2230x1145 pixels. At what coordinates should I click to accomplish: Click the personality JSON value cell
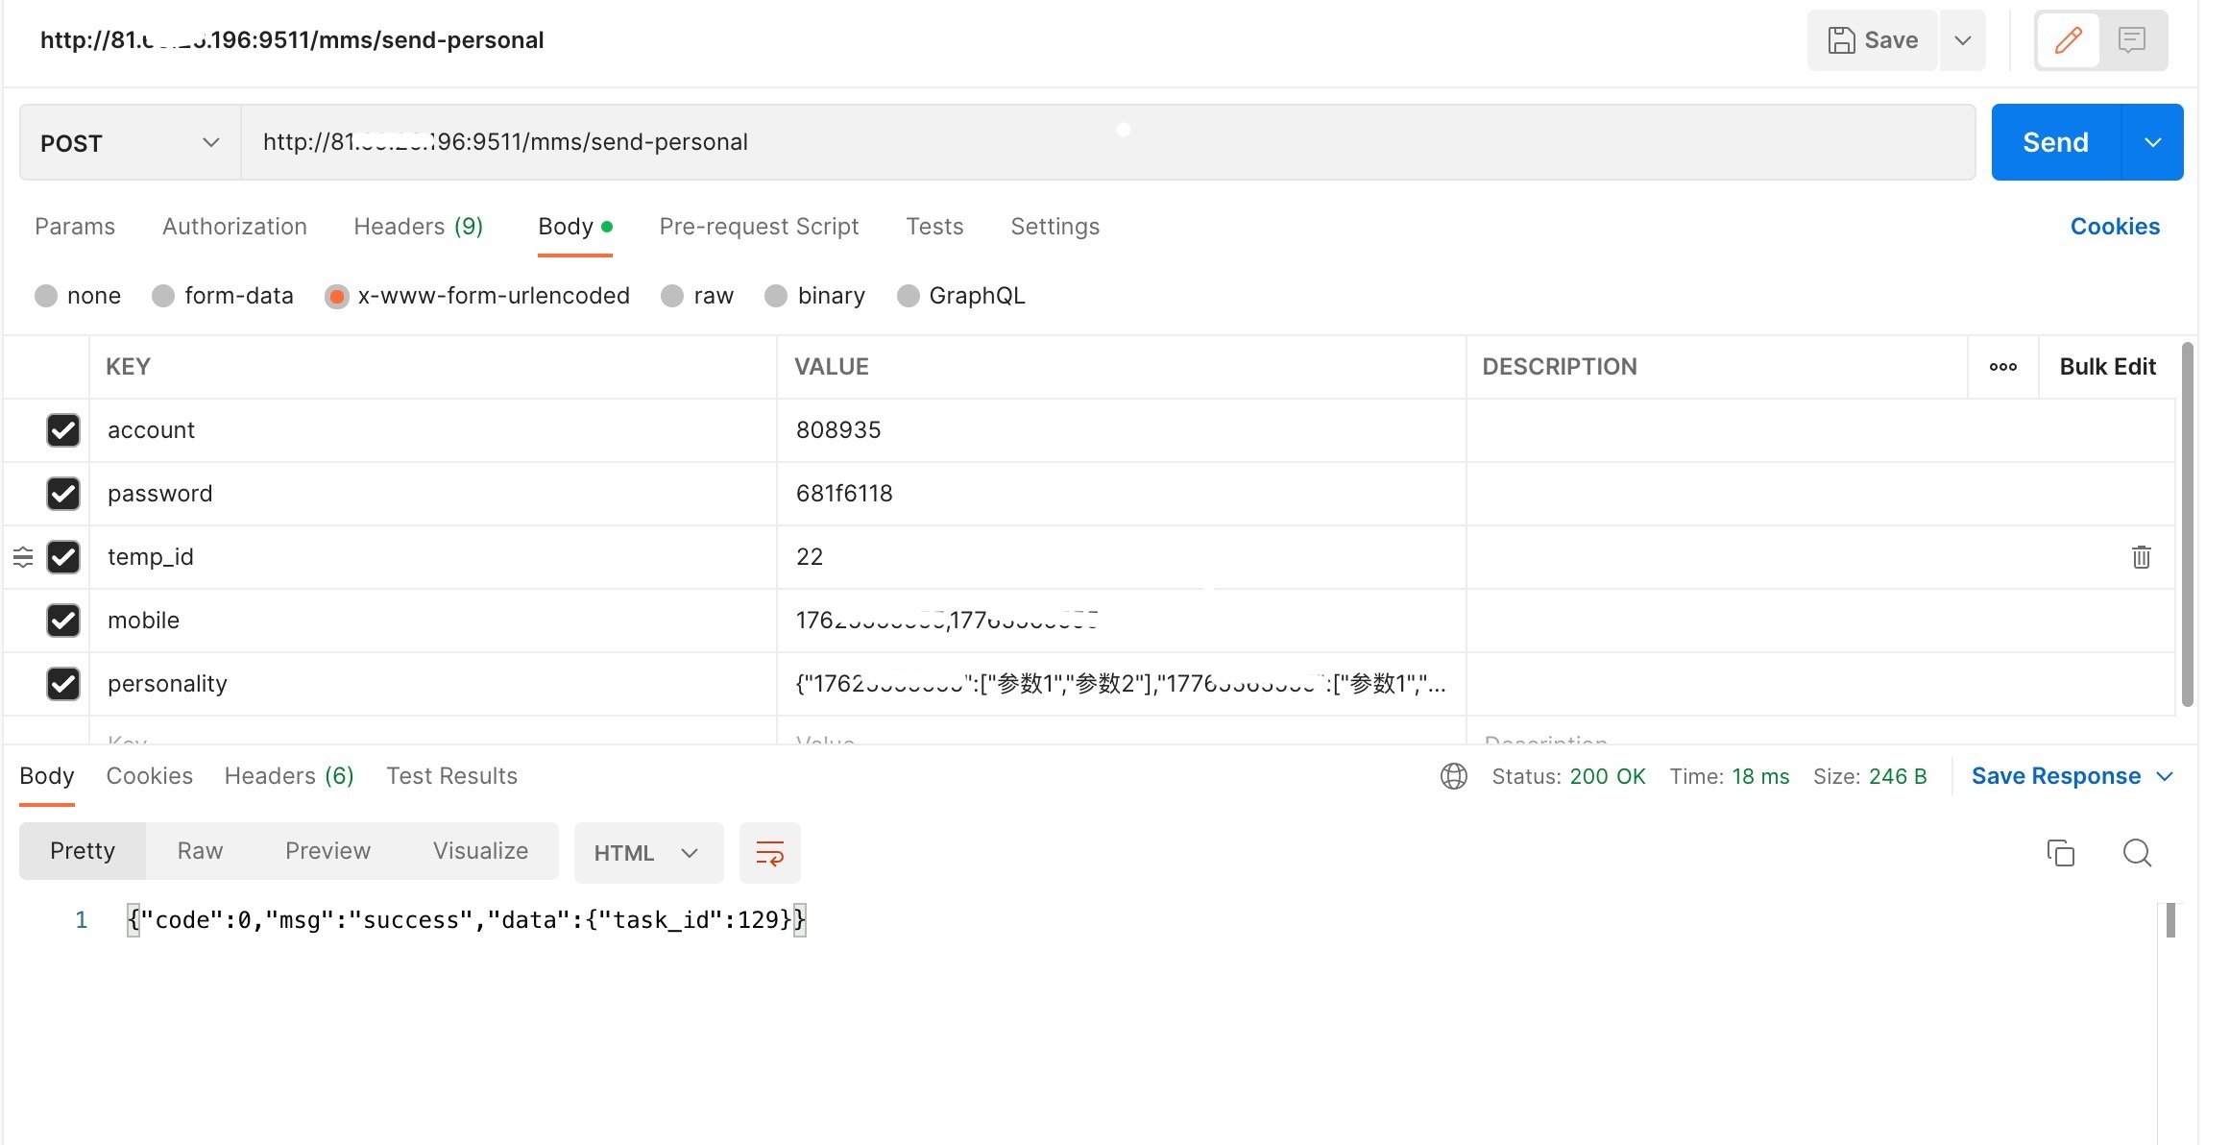click(x=1121, y=684)
